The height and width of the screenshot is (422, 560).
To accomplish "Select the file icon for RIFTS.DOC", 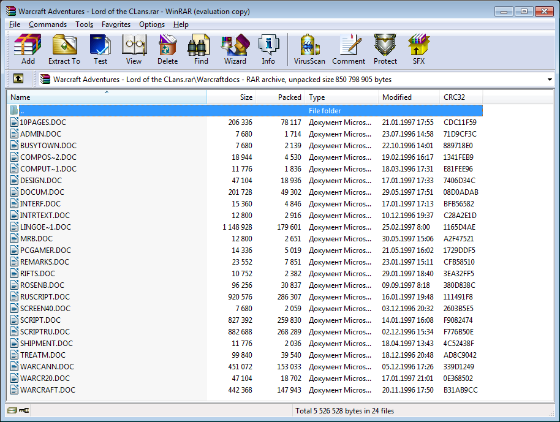I will [14, 274].
